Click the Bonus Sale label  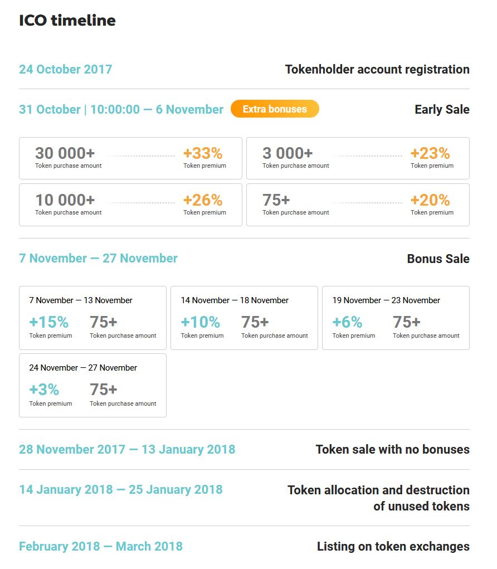pos(438,259)
